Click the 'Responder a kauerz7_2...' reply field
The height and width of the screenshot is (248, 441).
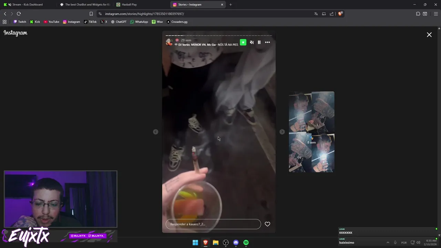point(213,224)
